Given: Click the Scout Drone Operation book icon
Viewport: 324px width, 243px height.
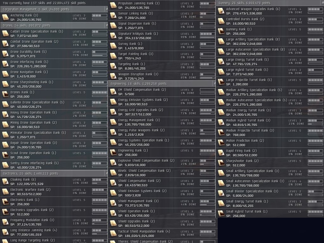Looking at the screenshot, I should 5,155.
